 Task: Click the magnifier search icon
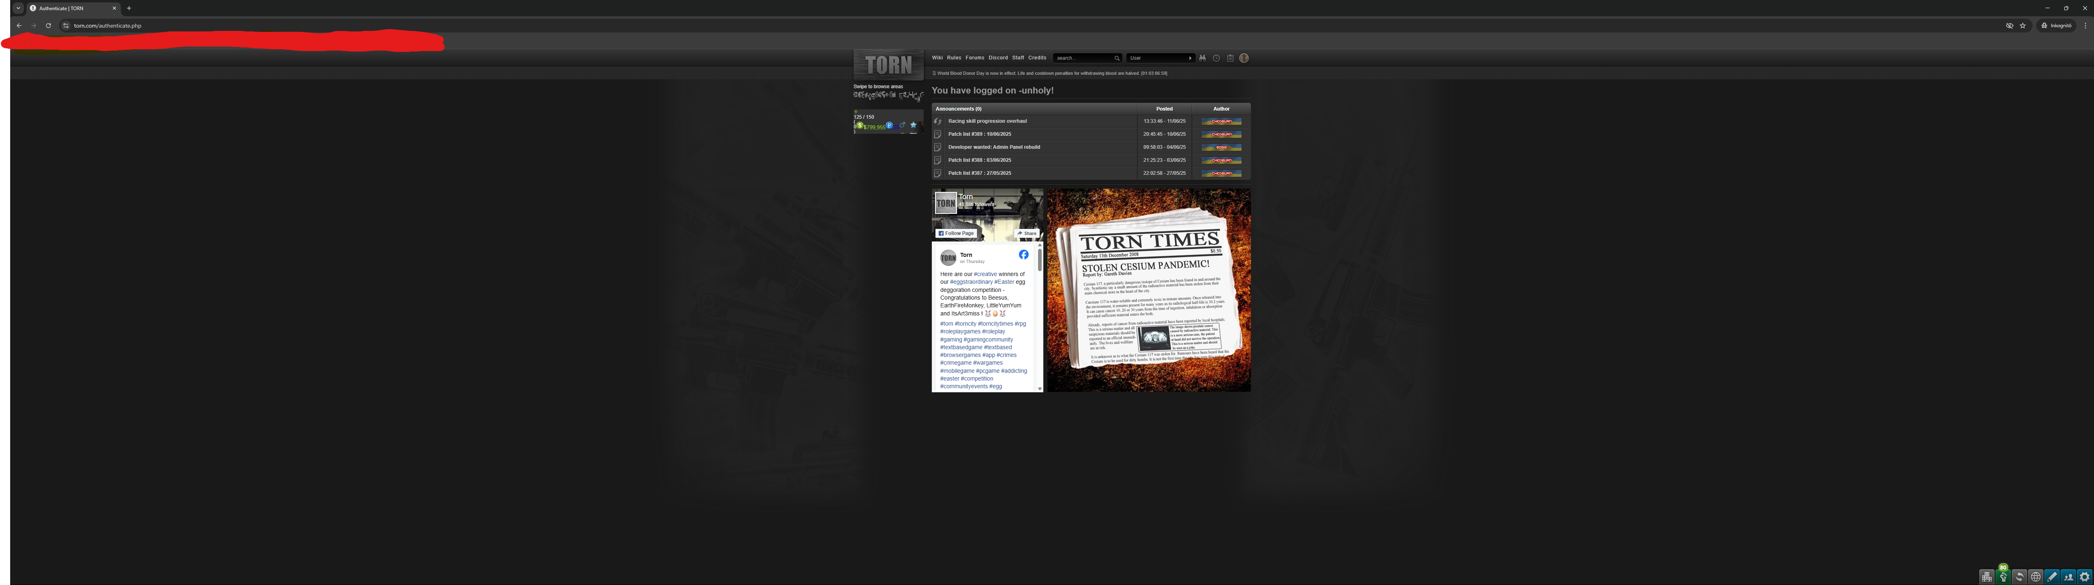pos(1117,59)
